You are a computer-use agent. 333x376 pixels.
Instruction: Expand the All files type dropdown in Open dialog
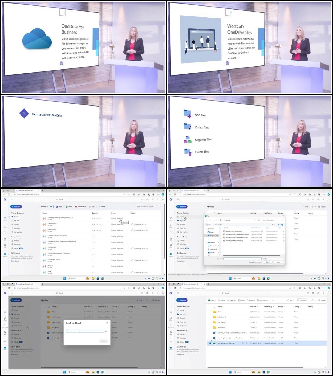[273, 259]
